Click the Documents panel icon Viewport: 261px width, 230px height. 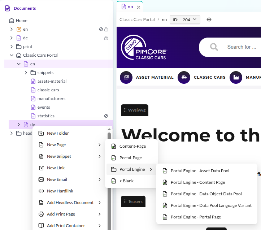[x=8, y=8]
